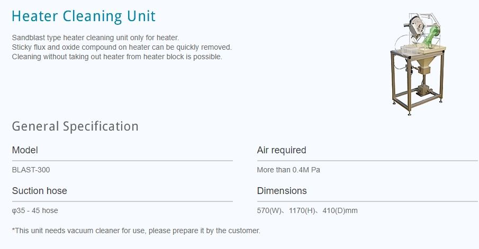Click the Heater Cleaning Unit page title

coord(84,16)
